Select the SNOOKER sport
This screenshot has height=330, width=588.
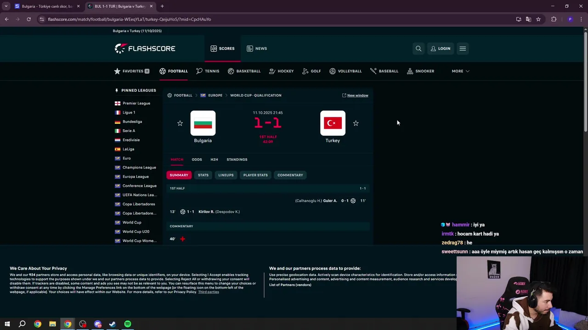(420, 71)
